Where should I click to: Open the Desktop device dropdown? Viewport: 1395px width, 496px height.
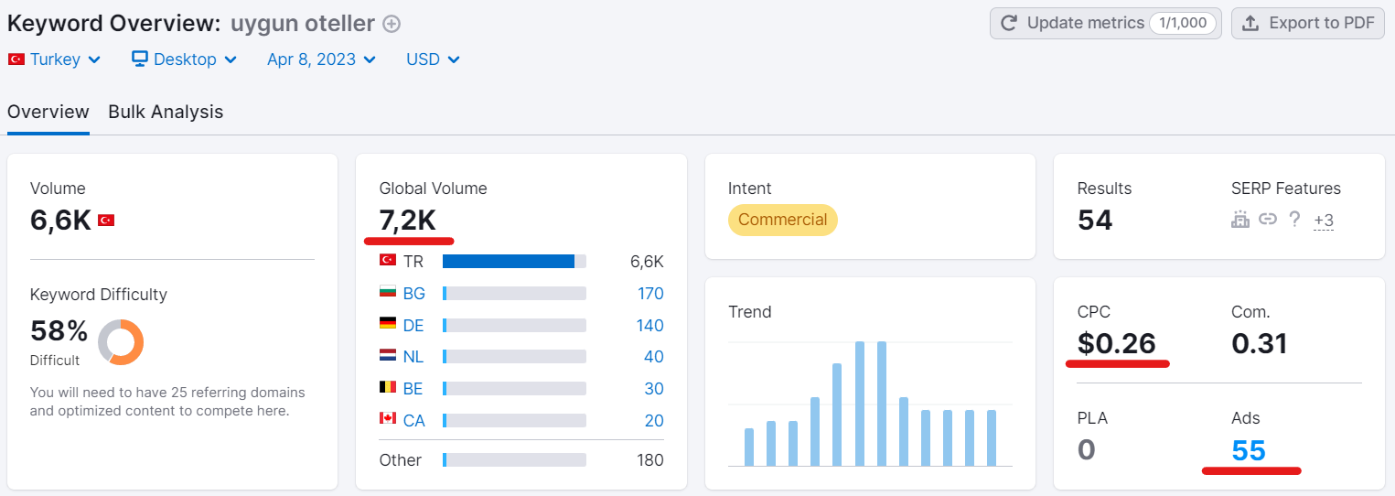(185, 59)
